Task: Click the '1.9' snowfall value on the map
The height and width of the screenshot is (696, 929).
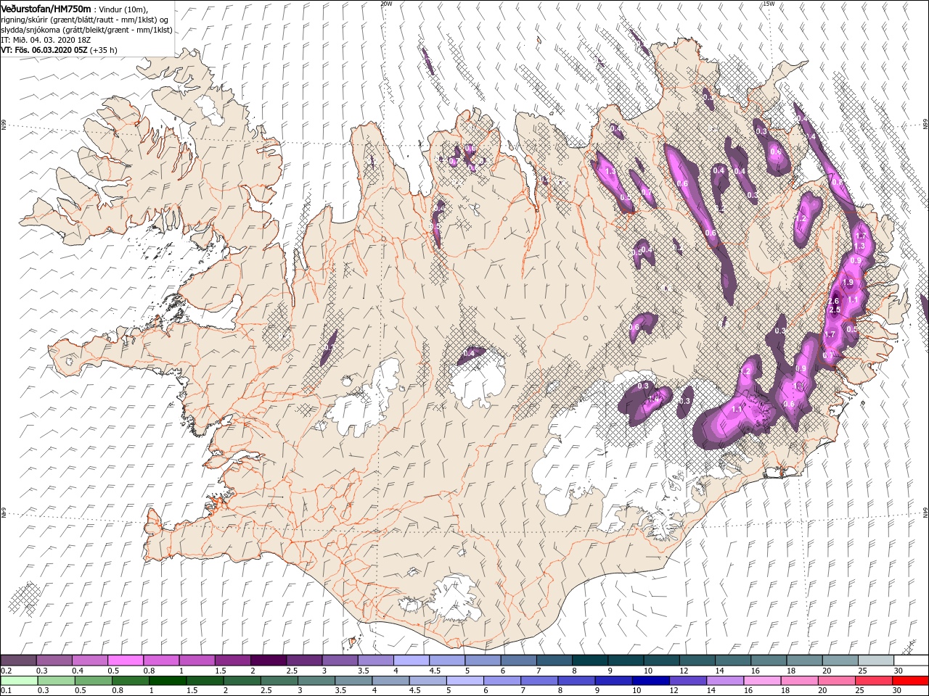Action: click(x=847, y=282)
